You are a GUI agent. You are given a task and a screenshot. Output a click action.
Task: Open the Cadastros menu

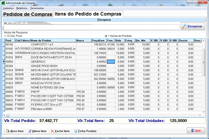click(8, 8)
